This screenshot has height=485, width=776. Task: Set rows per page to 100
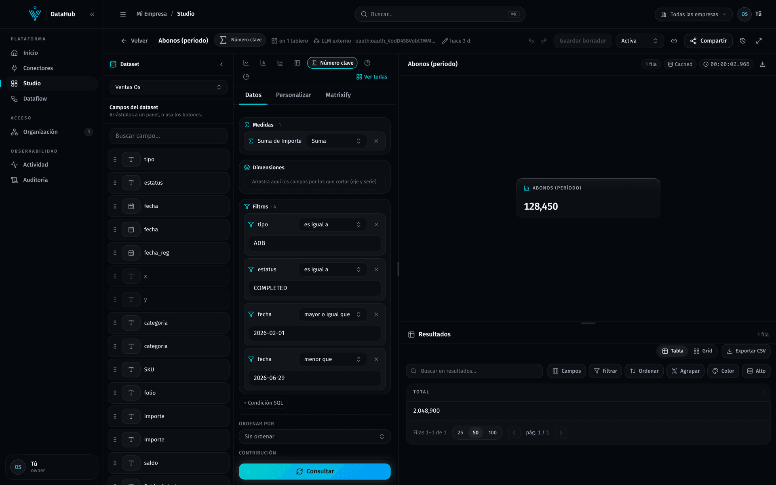pos(492,432)
